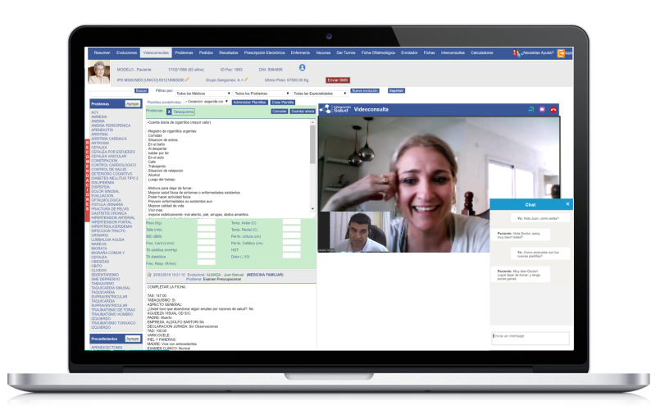Click Agregar in Procedimientos panel header
Image resolution: width=656 pixels, height=410 pixels.
click(133, 339)
